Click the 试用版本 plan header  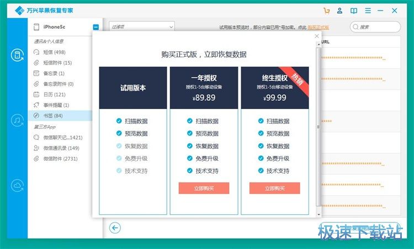click(x=133, y=88)
